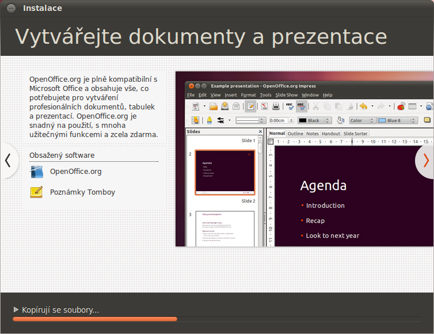Screen dimensions: 434x334
Task: Open the Slide Show menu in Impress
Action: coord(287,95)
